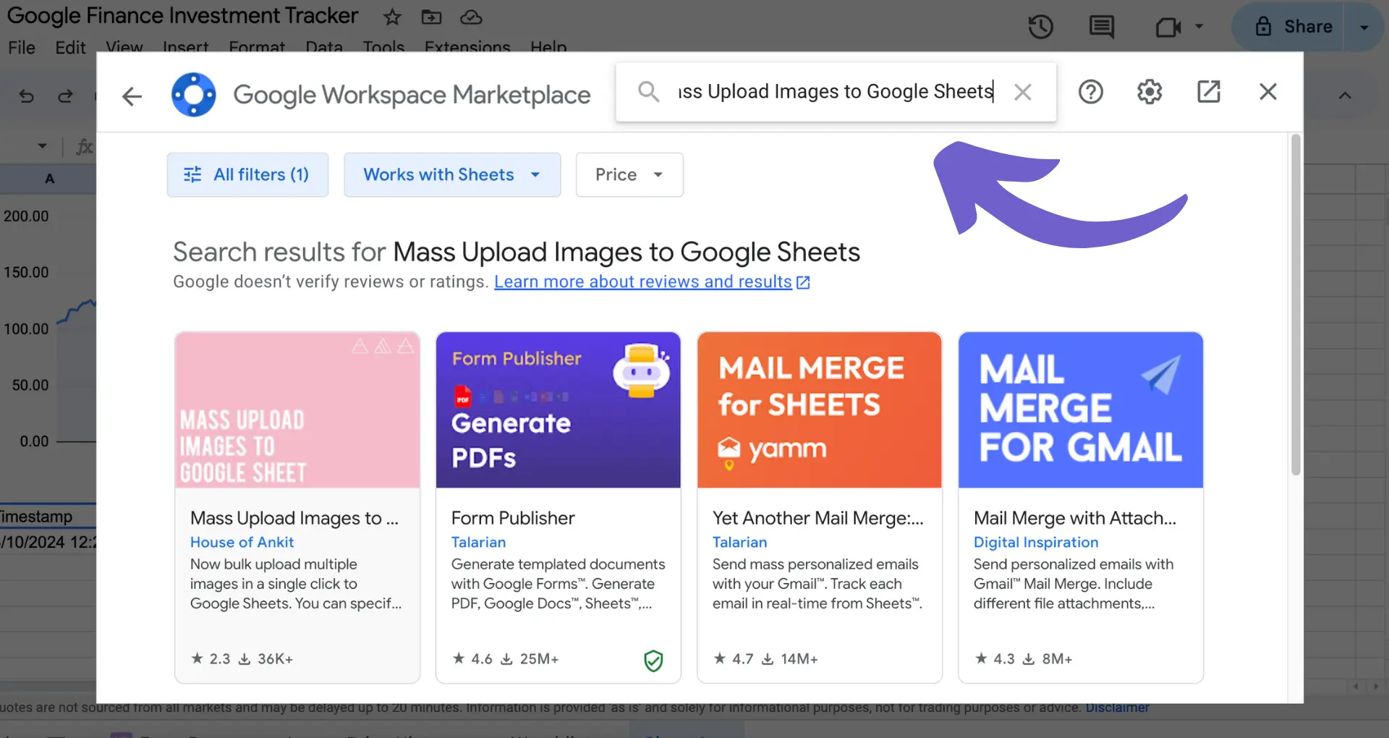1389x738 pixels.
Task: Go back with the Marketplace back arrow
Action: coord(132,96)
